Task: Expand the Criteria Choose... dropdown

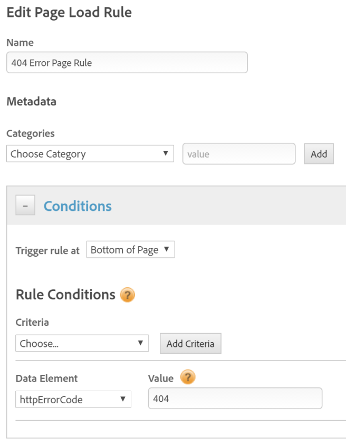Action: pos(82,343)
